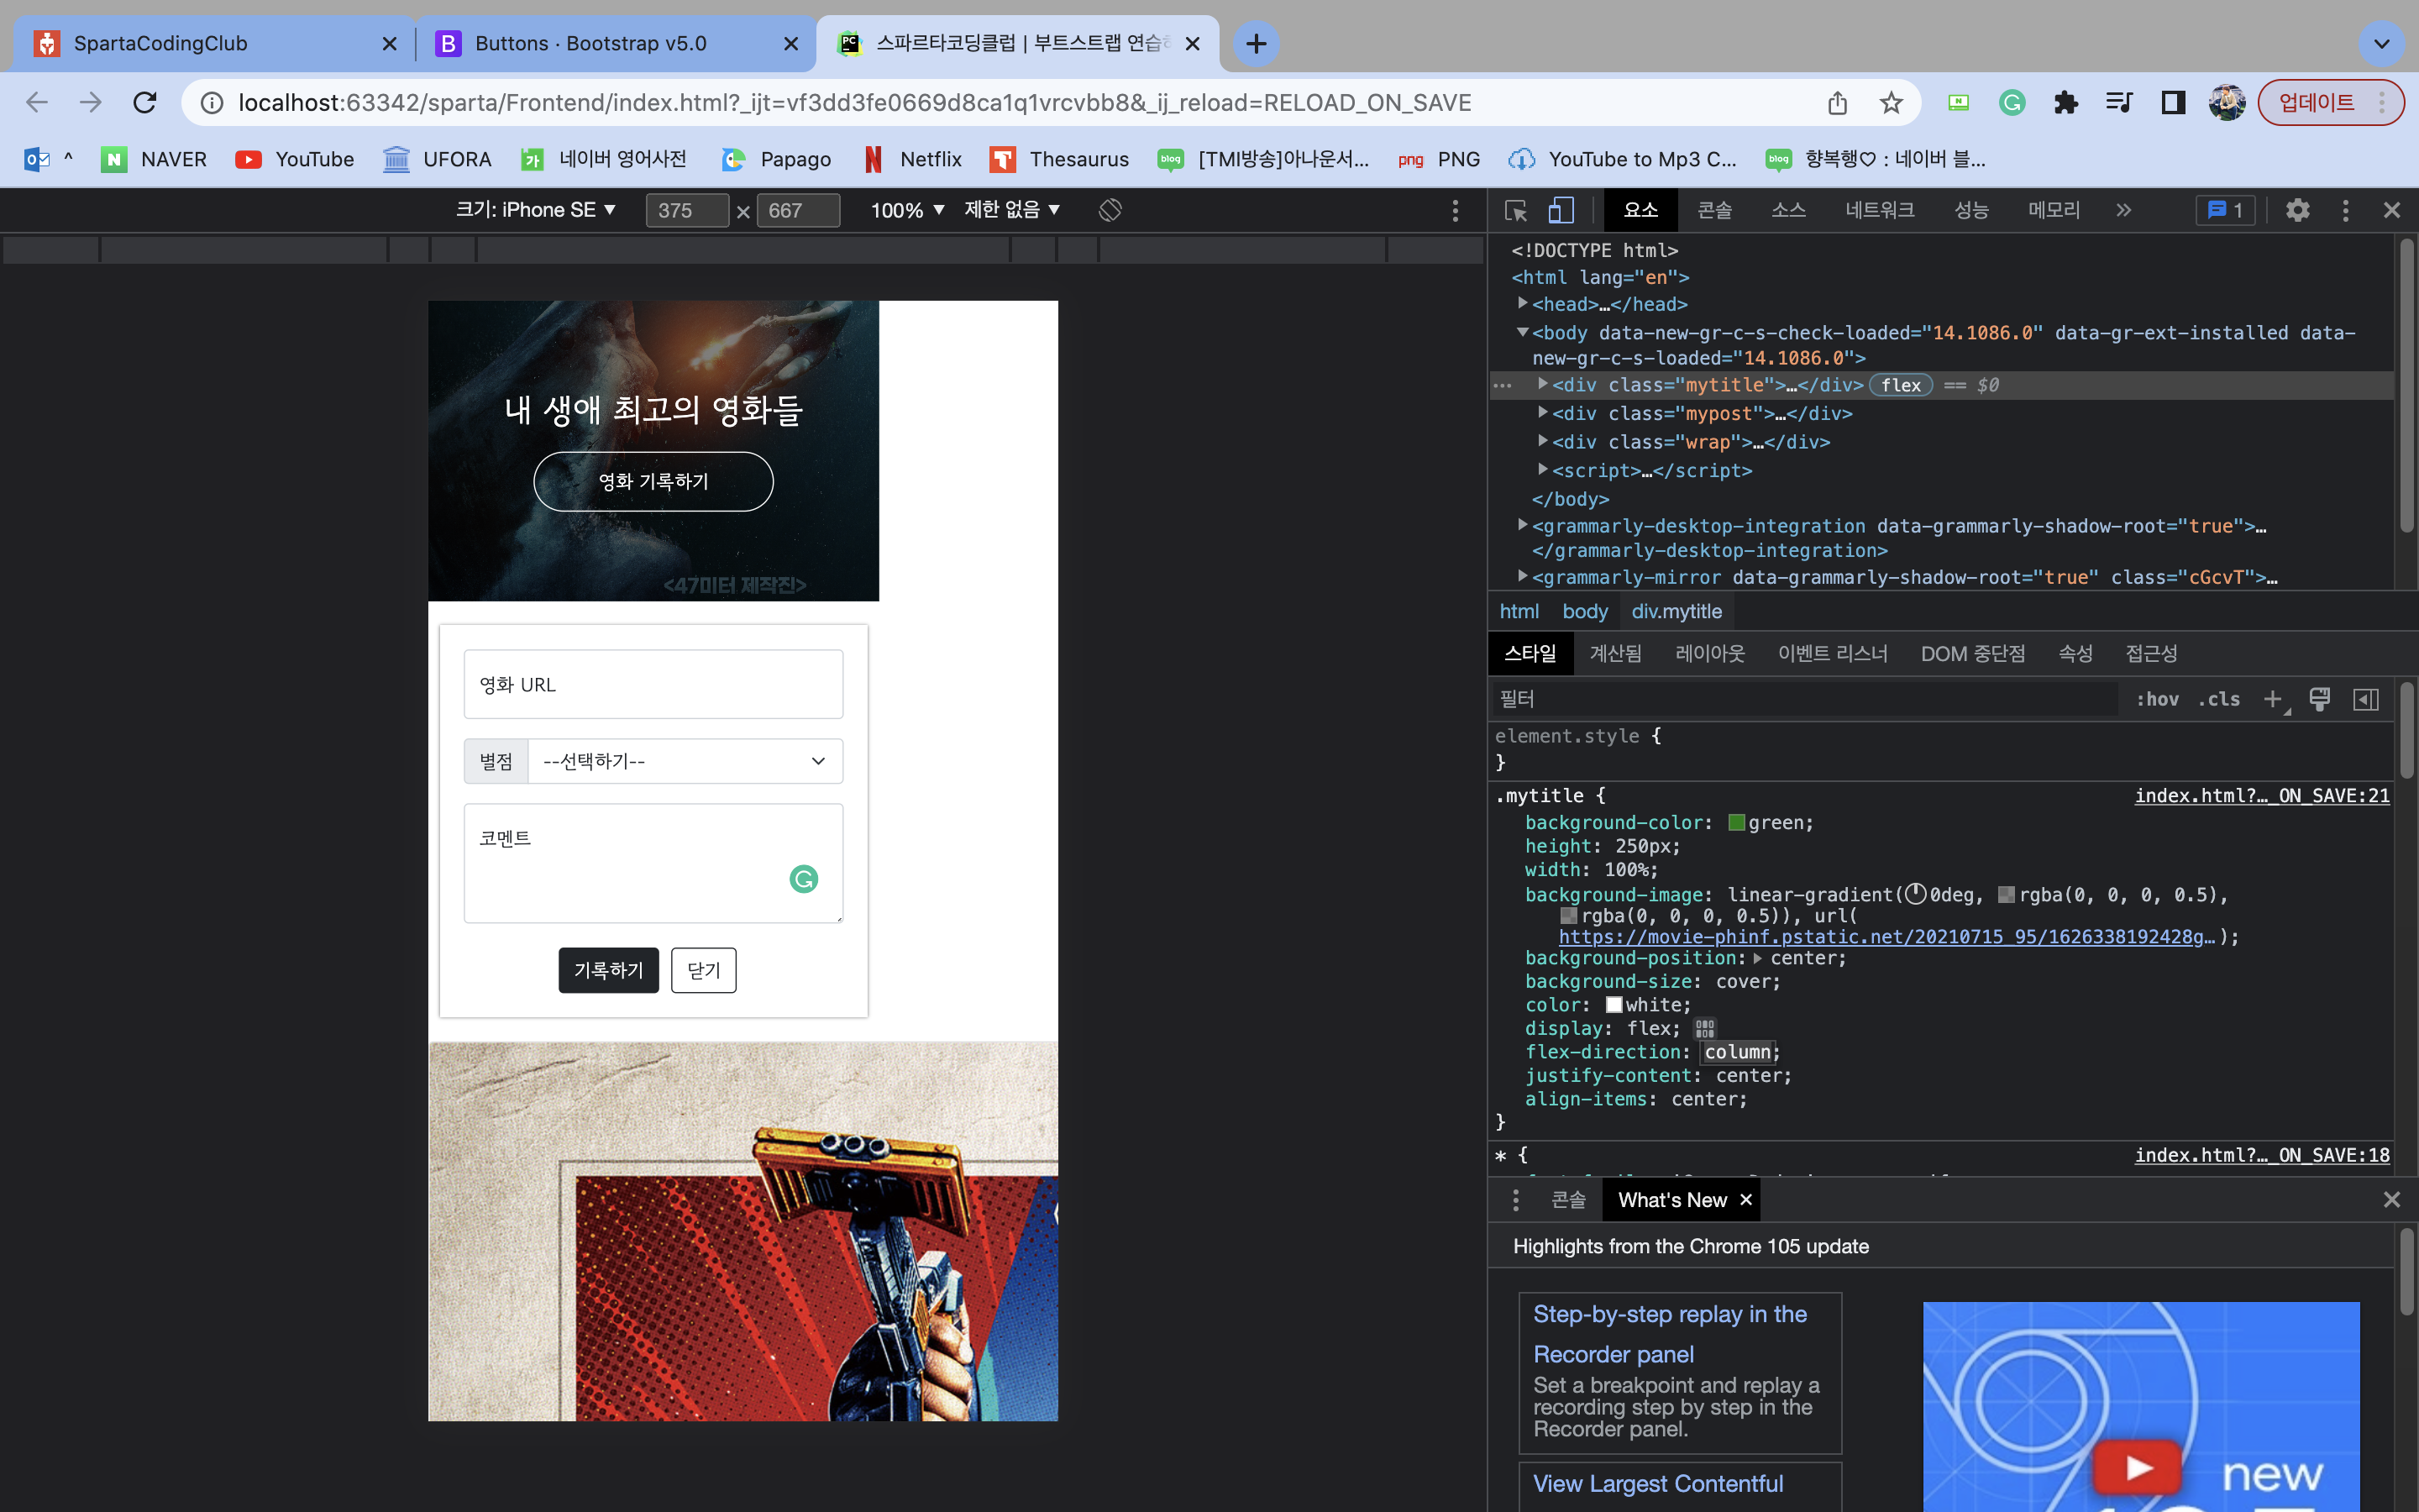Click the 영화 기록하기 button on the banner
The height and width of the screenshot is (1512, 2419).
coord(653,481)
